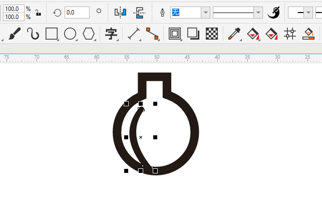Select the Connector tool
This screenshot has width=322, height=218.
[x=152, y=34]
